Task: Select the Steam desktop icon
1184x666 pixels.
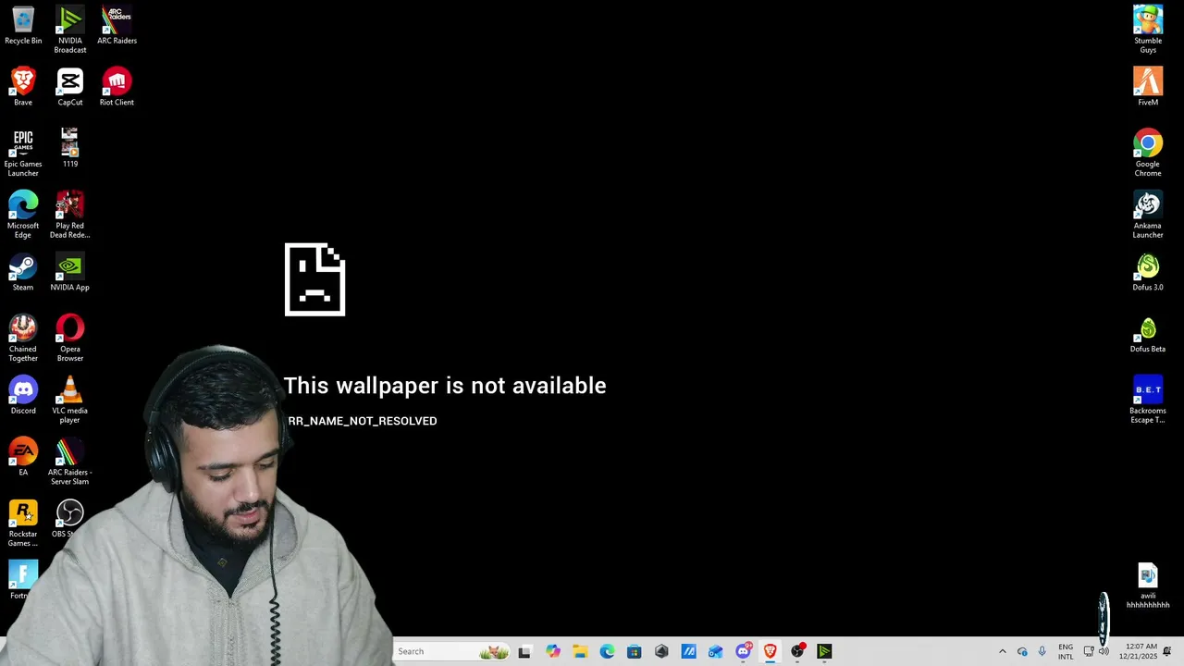Action: point(23,272)
